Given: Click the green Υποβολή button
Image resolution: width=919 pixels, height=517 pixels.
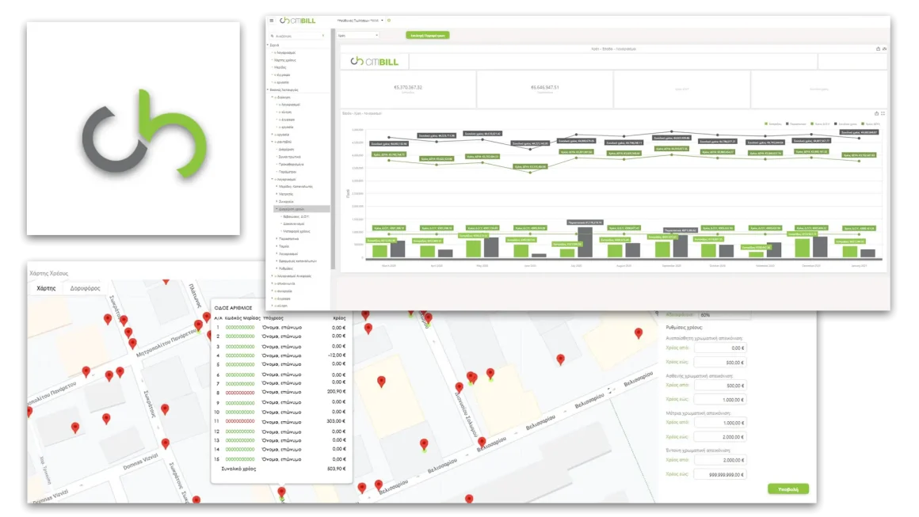Looking at the screenshot, I should point(788,489).
